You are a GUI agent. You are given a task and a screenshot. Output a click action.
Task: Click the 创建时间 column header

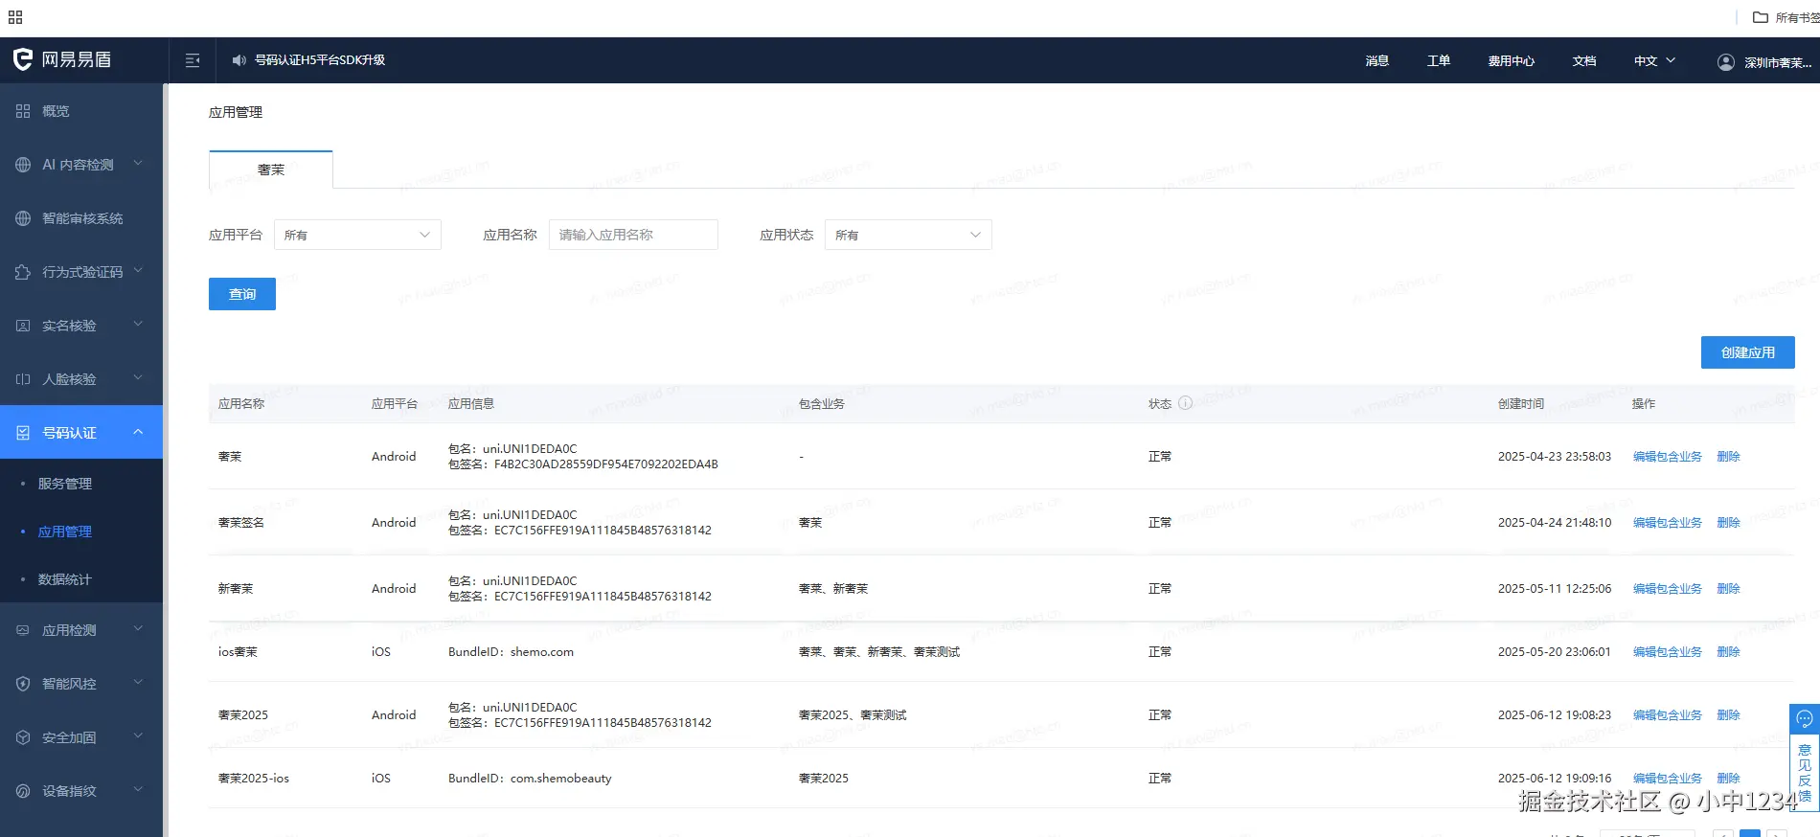click(x=1521, y=404)
